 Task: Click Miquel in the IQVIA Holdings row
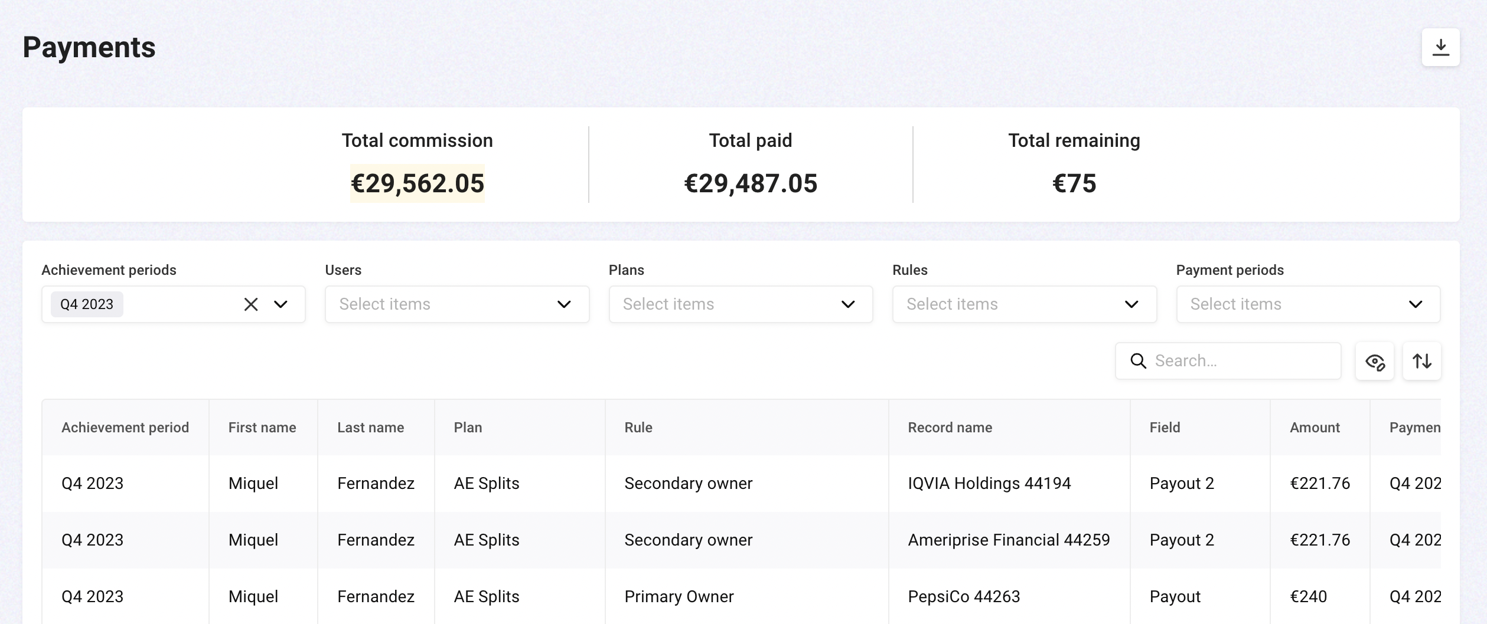click(253, 484)
